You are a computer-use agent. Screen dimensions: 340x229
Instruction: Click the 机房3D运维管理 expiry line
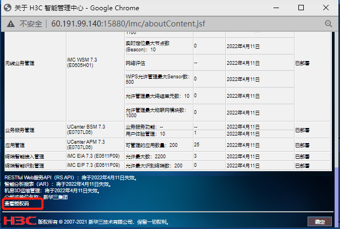52,191
